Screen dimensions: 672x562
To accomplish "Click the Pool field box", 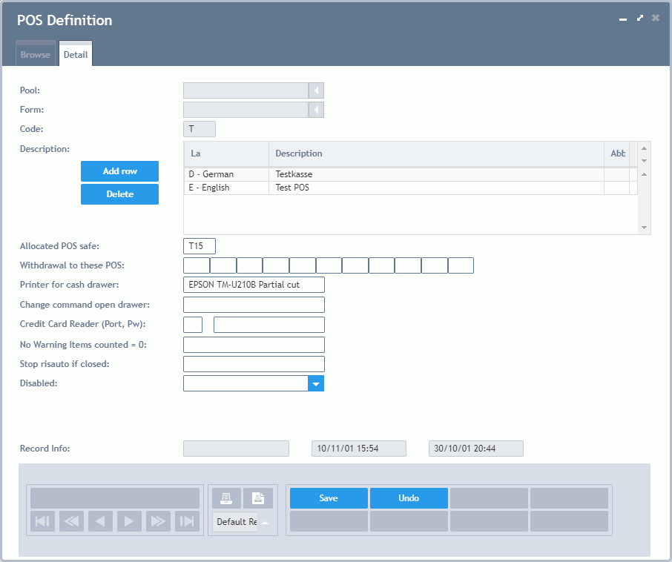I will [246, 90].
